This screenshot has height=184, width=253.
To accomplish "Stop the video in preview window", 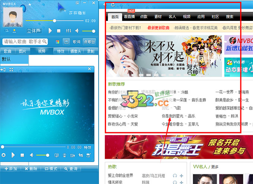I will [22, 155].
